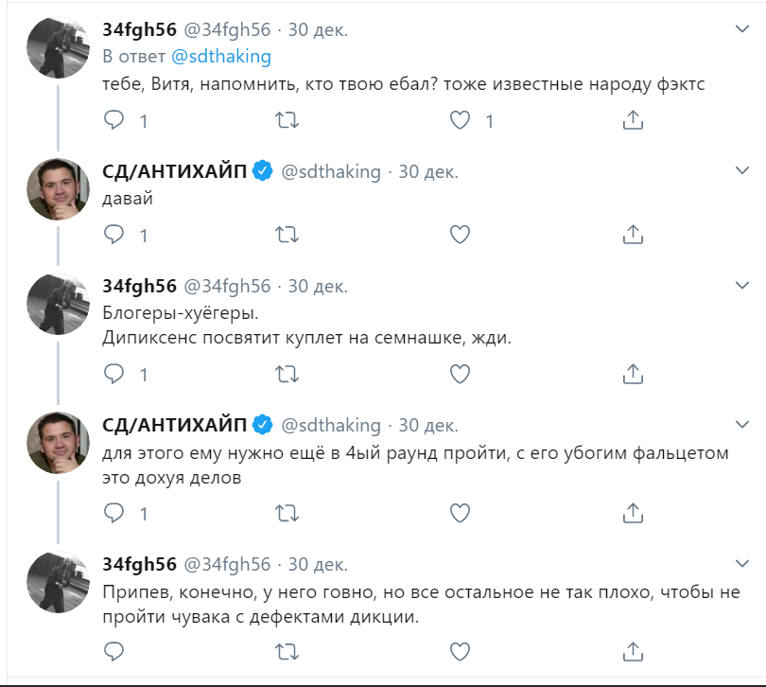Click the СД/АНТИХАЙП avatar beside "давай"
This screenshot has height=687, width=766.
[x=58, y=189]
